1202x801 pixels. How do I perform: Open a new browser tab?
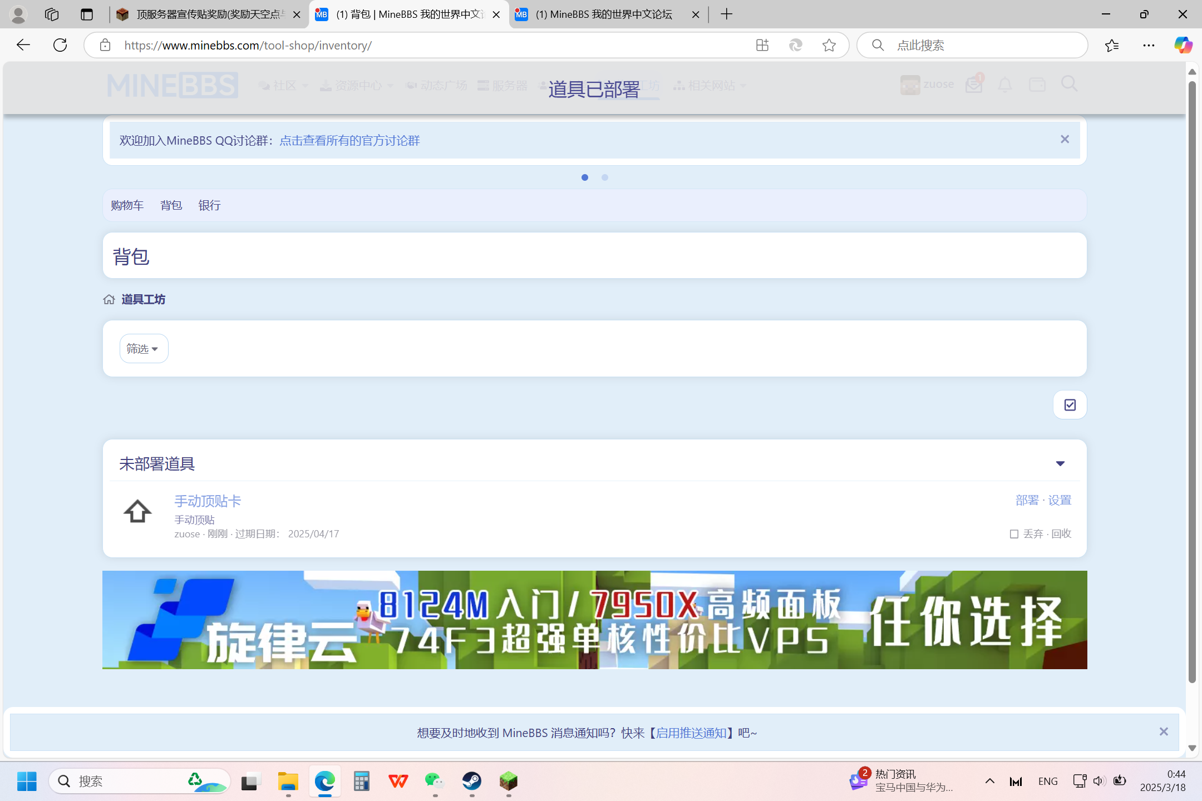(x=727, y=14)
